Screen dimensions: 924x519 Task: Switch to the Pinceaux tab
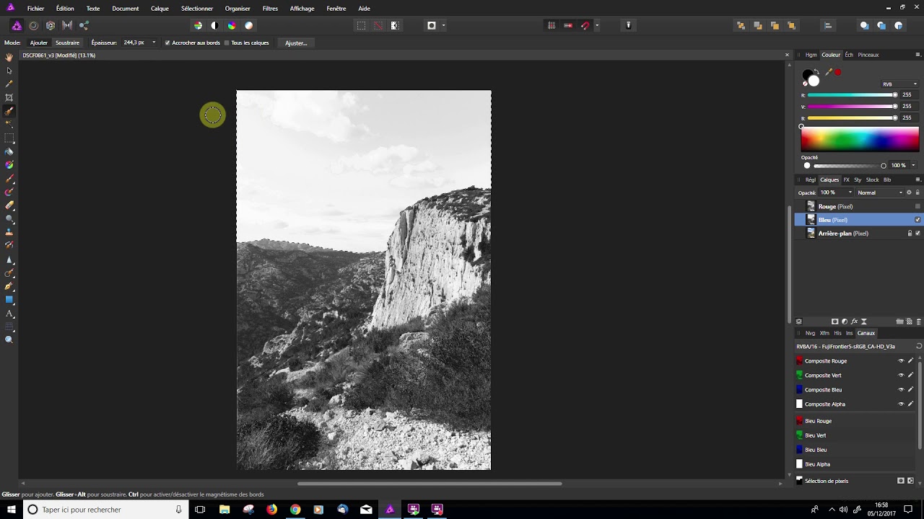pyautogui.click(x=868, y=55)
